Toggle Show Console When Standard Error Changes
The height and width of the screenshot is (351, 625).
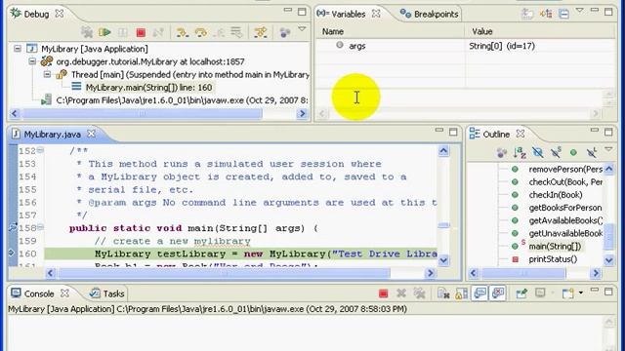tap(497, 293)
